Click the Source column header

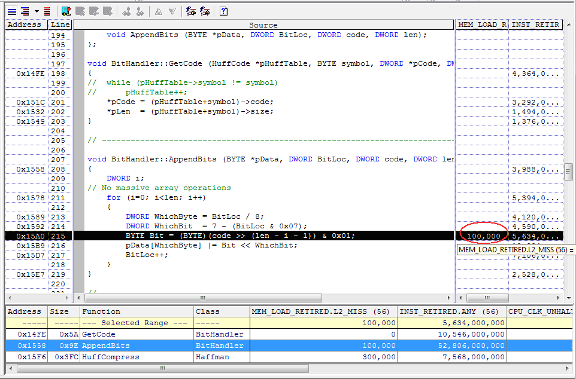pos(263,25)
